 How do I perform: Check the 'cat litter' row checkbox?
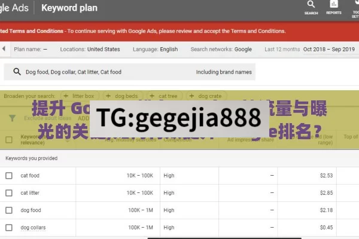[x=9, y=193]
